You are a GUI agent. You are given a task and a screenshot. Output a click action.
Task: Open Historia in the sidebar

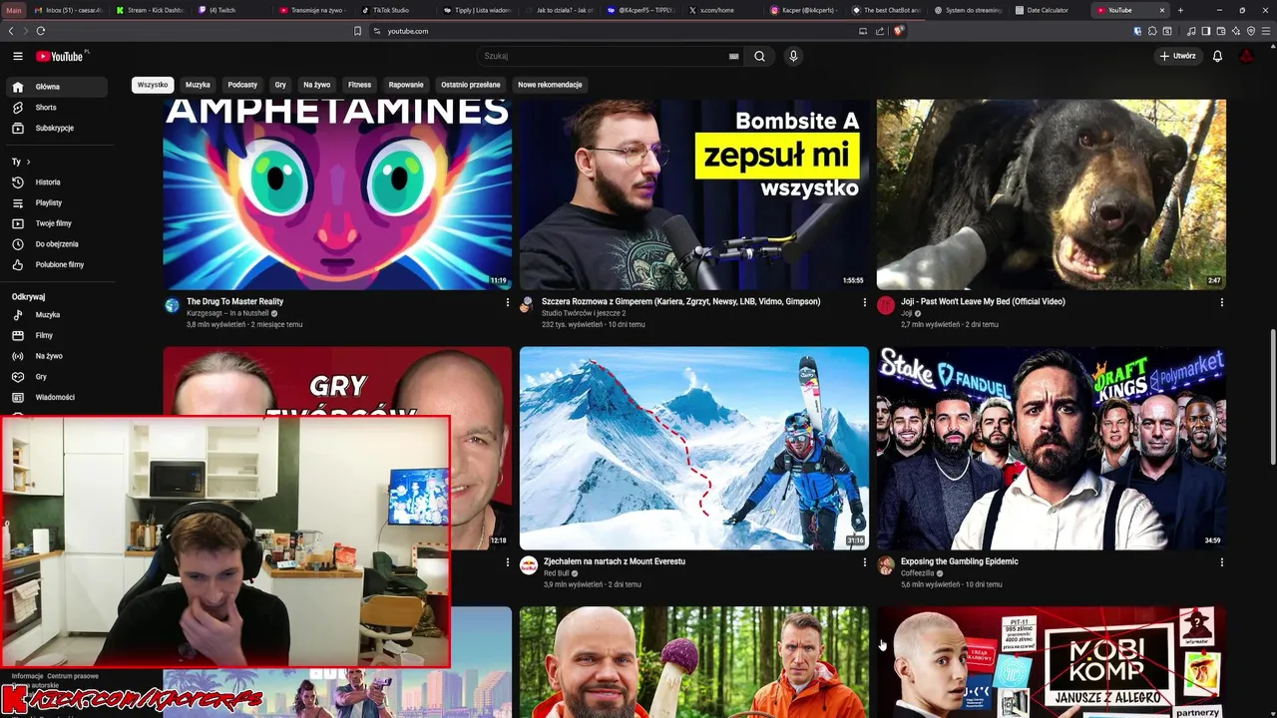point(56,182)
